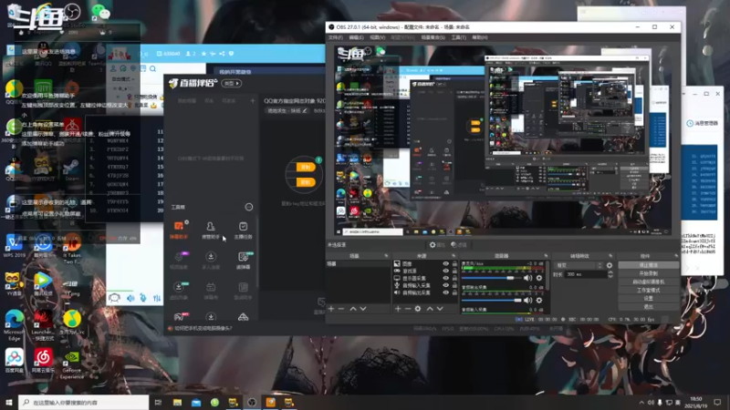
Task: Click 开始录制 button in OBS controls
Action: 648,273
